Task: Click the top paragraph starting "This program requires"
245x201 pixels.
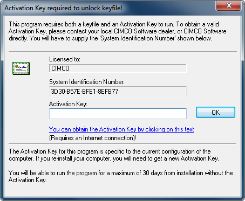Action: pyautogui.click(x=117, y=31)
